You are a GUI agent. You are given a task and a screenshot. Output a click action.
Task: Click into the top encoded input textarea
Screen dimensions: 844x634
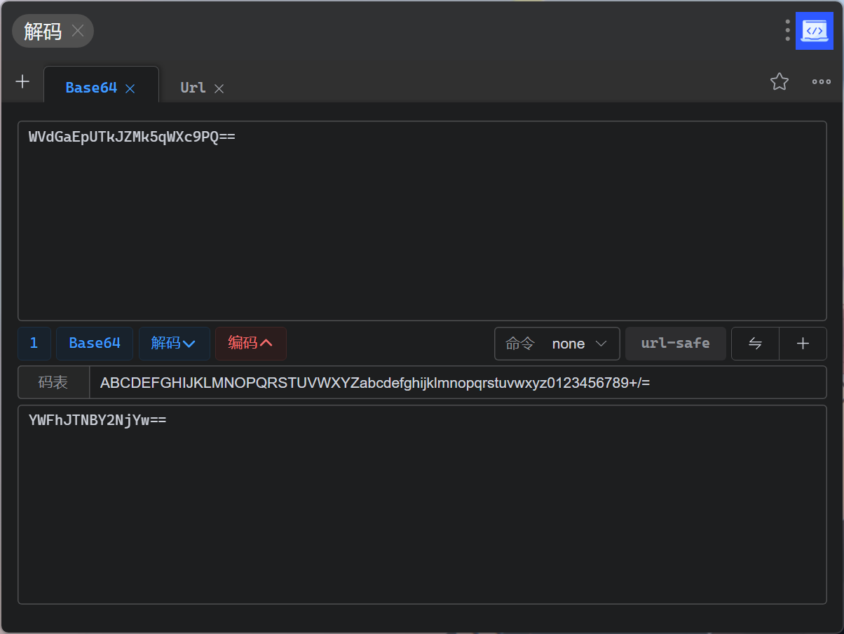(422, 221)
